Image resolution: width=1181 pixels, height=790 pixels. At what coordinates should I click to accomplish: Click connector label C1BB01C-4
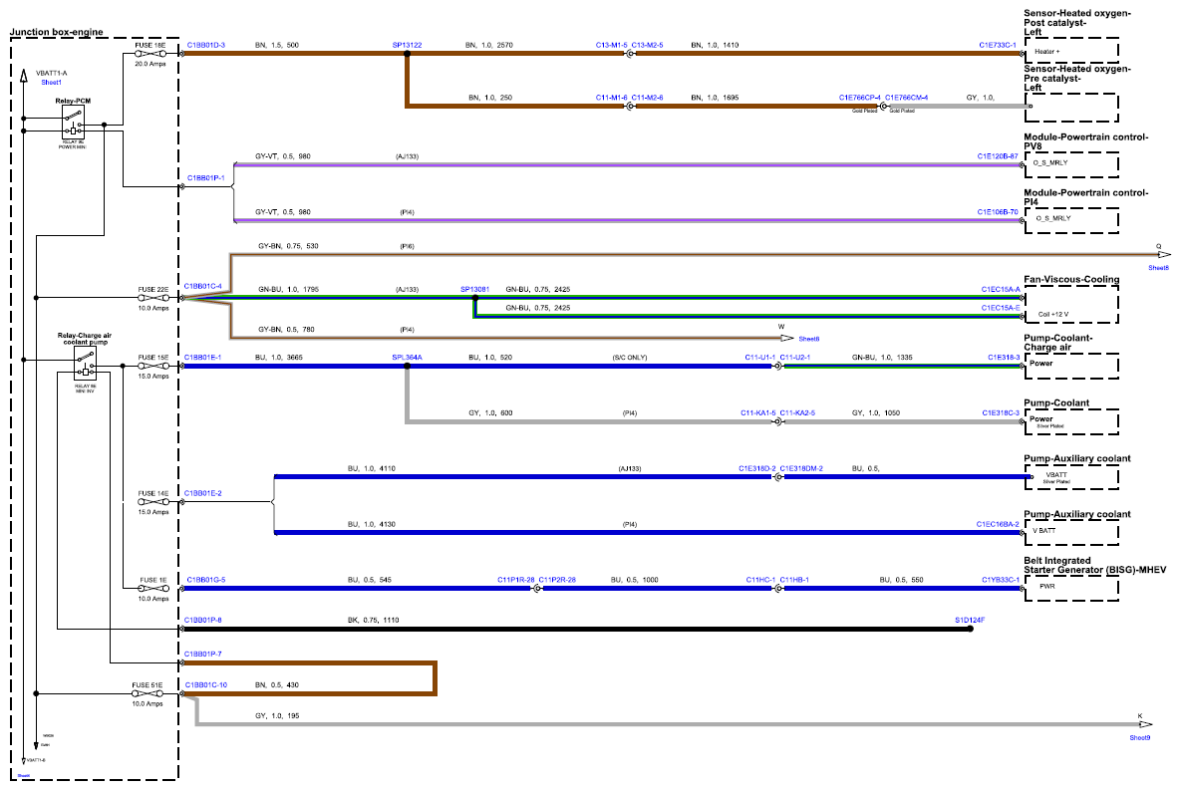click(x=202, y=286)
